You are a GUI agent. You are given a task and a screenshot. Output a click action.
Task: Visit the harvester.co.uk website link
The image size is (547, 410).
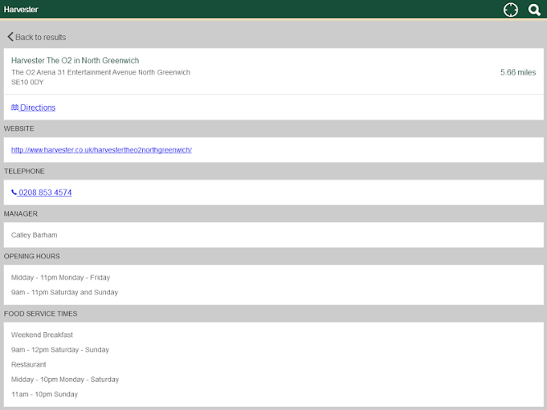pyautogui.click(x=102, y=150)
